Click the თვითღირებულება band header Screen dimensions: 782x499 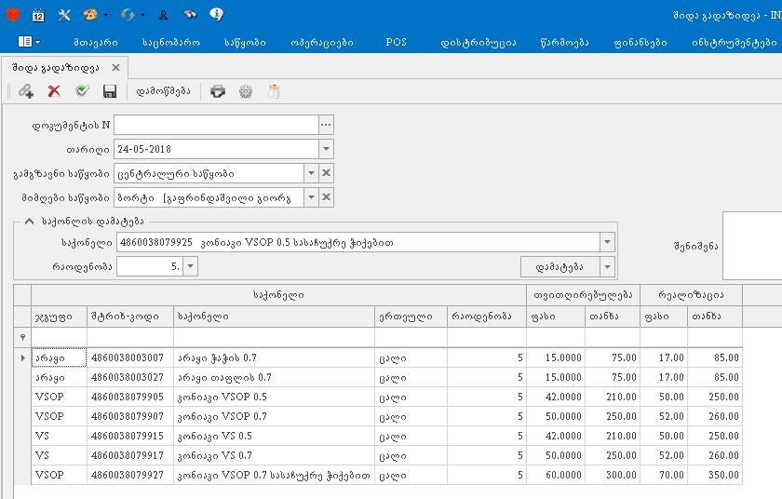pyautogui.click(x=583, y=295)
